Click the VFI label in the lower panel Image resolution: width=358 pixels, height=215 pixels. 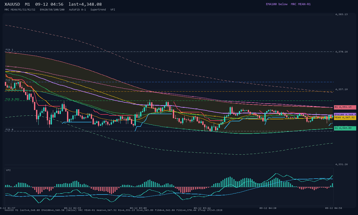coord(8,170)
